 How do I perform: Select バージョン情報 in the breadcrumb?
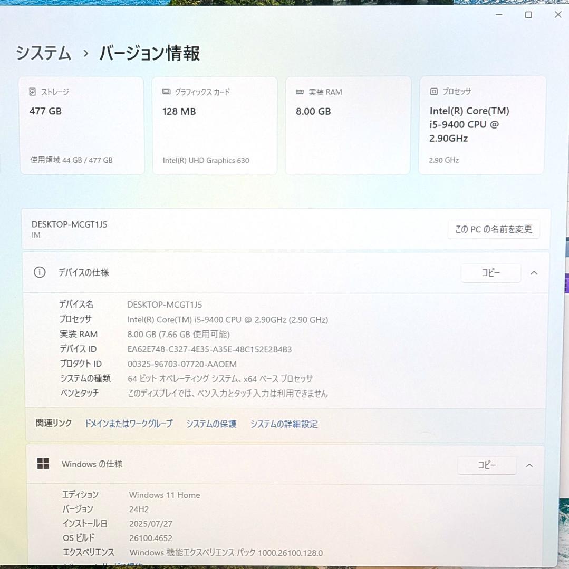(149, 53)
